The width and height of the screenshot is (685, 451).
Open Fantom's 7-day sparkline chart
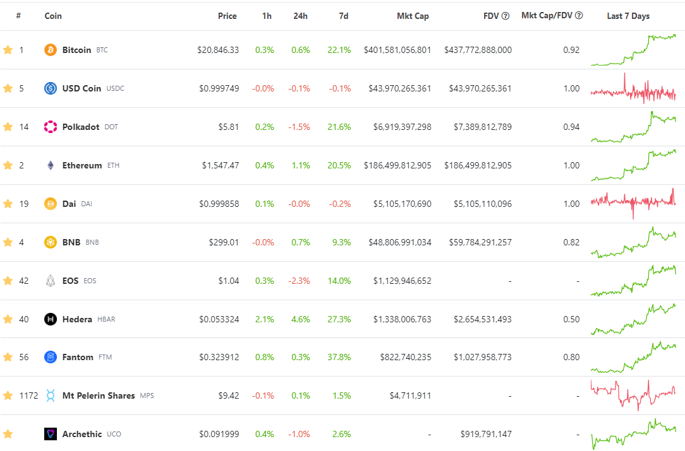pos(633,357)
